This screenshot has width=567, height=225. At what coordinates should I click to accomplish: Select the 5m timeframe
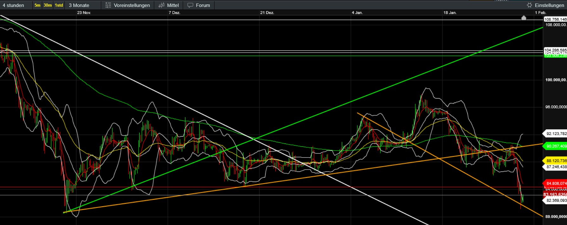(x=37, y=5)
